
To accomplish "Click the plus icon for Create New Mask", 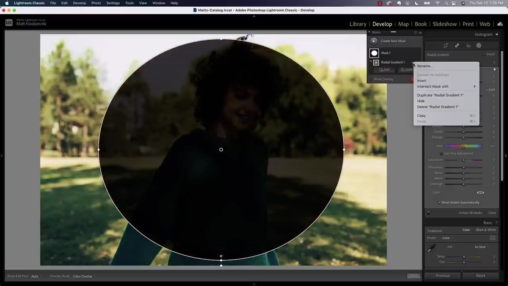I will click(x=374, y=41).
